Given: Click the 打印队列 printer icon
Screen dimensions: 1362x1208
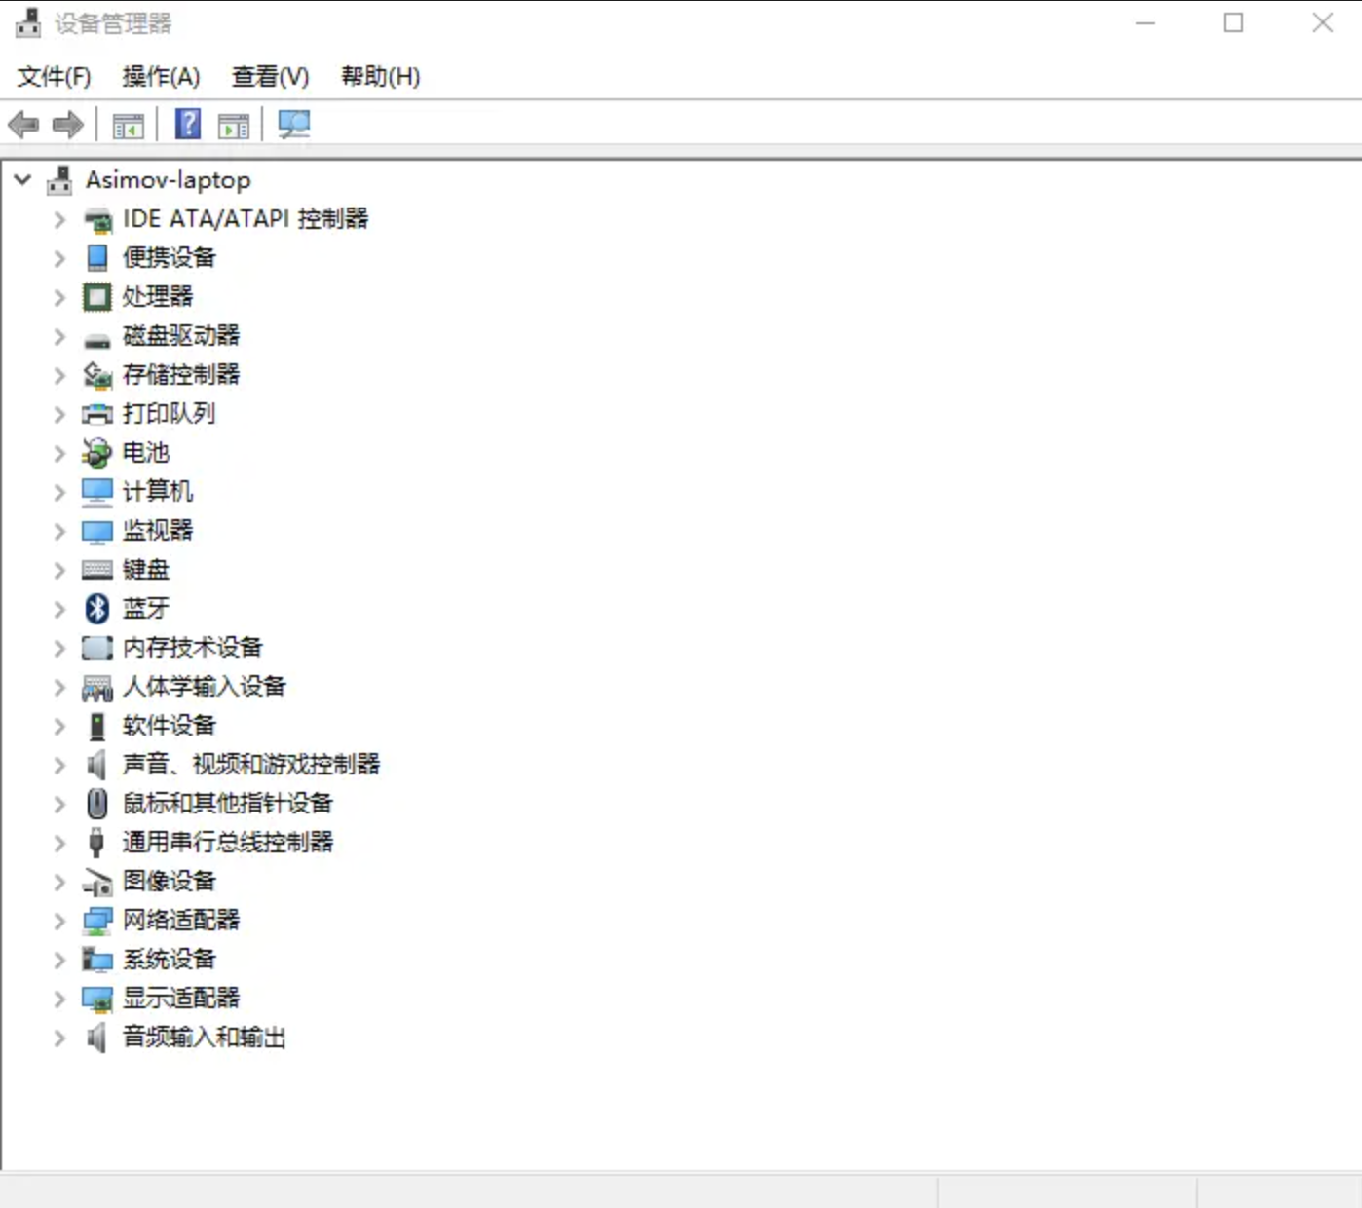Looking at the screenshot, I should pos(97,415).
